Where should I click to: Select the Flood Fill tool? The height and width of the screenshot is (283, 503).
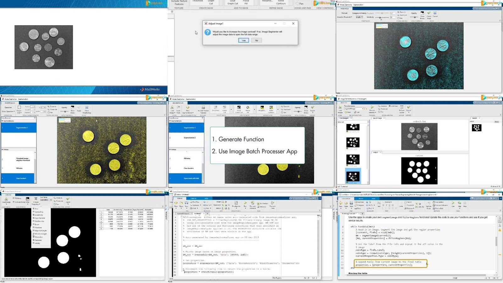click(248, 109)
